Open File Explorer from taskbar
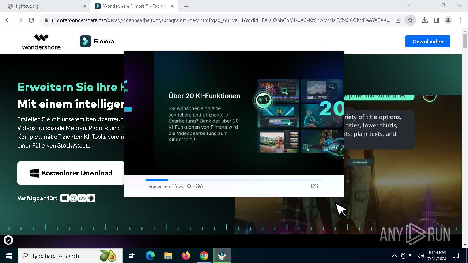The height and width of the screenshot is (263, 468). click(168, 256)
